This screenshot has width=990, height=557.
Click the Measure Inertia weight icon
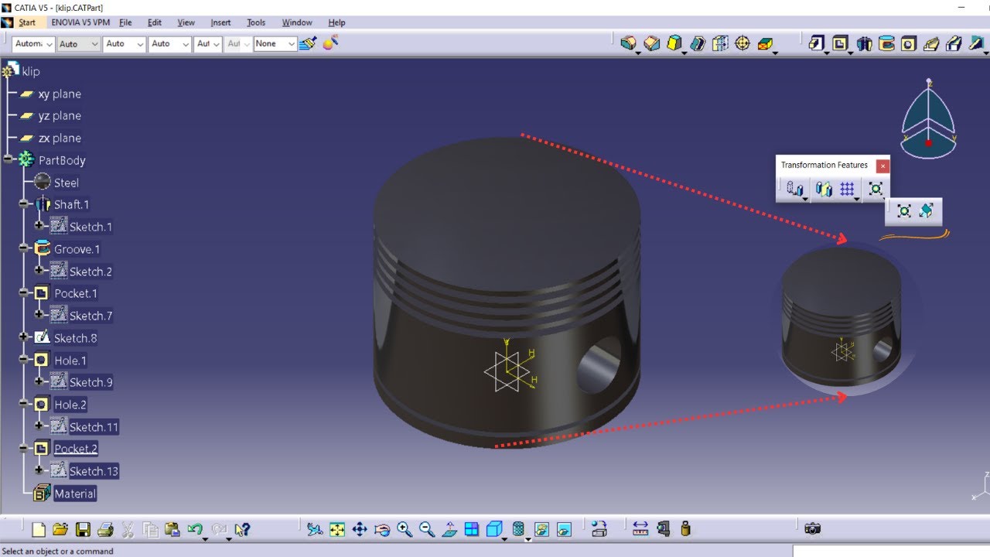tap(685, 529)
